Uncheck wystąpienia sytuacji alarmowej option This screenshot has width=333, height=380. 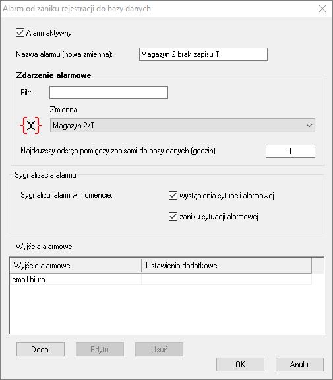[173, 196]
